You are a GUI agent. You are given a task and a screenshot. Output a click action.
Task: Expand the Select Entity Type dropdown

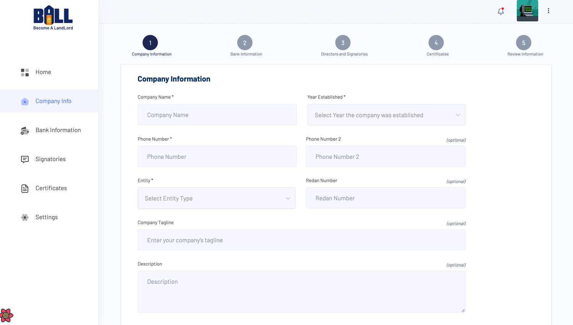216,198
